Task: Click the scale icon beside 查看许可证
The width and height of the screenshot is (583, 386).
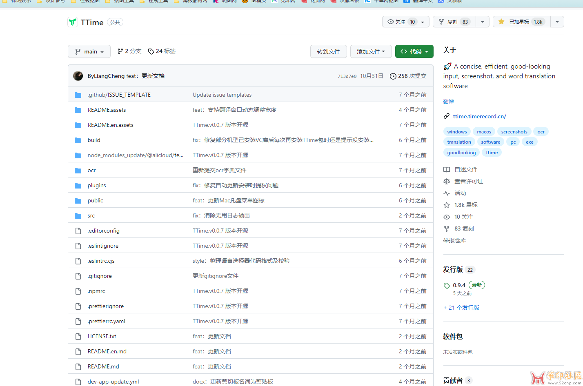Action: (x=447, y=181)
